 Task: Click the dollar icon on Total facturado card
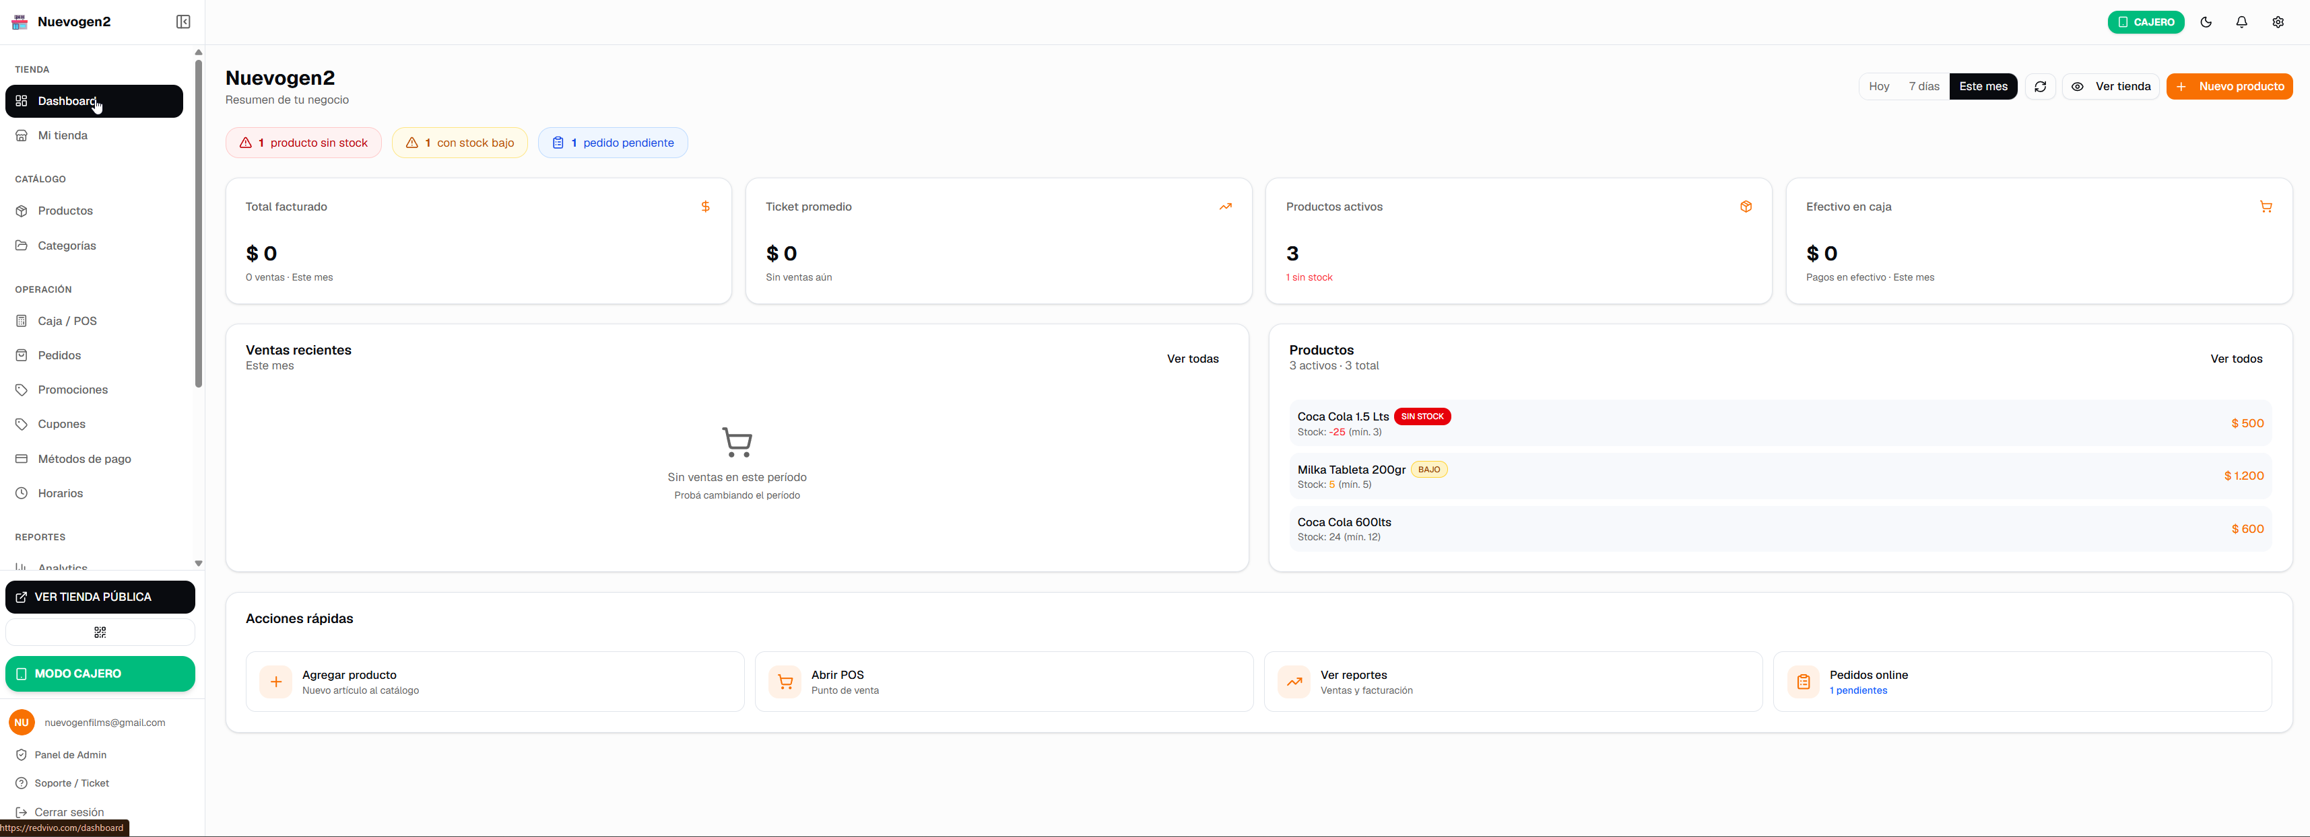coord(705,207)
